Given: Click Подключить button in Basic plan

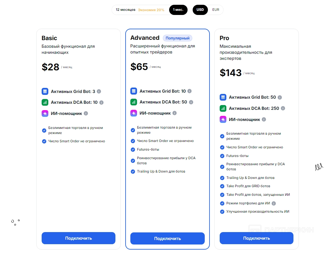Looking at the screenshot, I should (x=79, y=238).
